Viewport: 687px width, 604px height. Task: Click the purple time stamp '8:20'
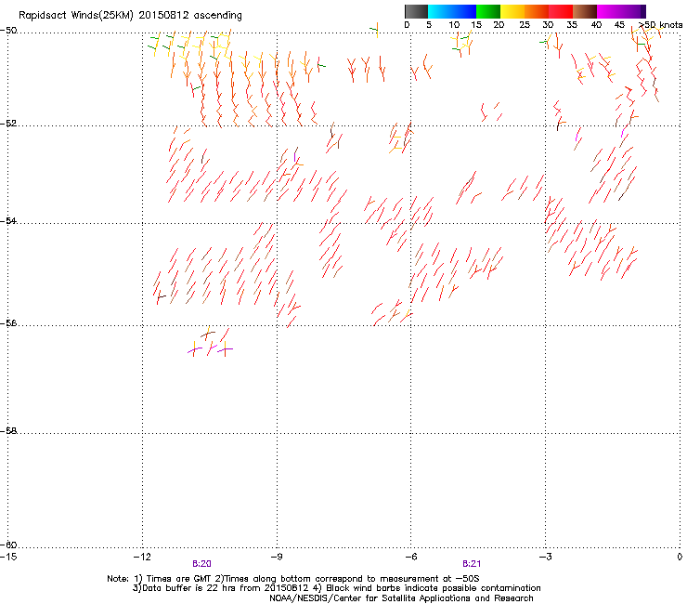coord(202,564)
